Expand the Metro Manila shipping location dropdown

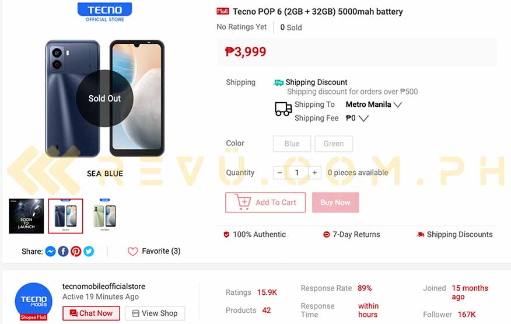[x=373, y=104]
